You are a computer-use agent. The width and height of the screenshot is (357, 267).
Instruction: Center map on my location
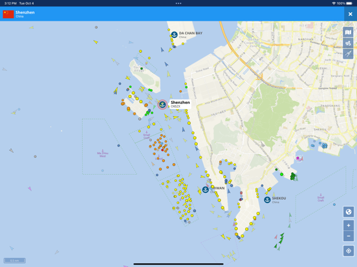click(x=349, y=251)
